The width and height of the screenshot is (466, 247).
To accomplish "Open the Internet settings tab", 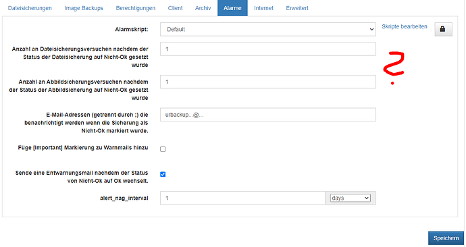I will (x=263, y=8).
